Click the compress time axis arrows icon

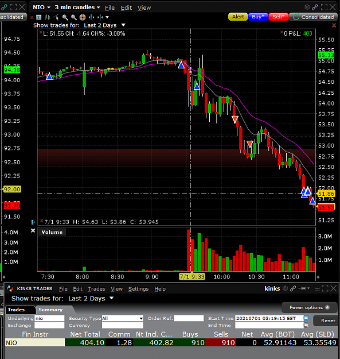pyautogui.click(x=100, y=17)
